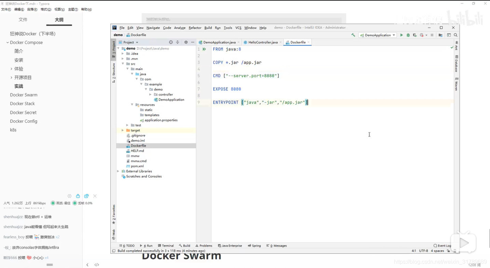Expand the test folder

tap(128, 125)
